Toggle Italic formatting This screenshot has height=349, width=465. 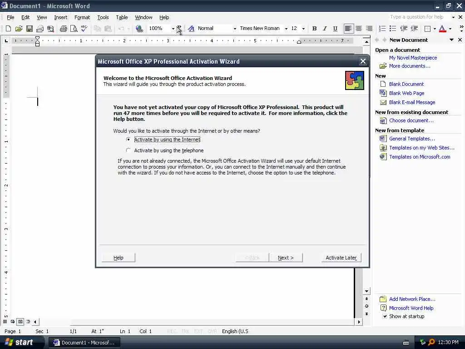point(325,29)
